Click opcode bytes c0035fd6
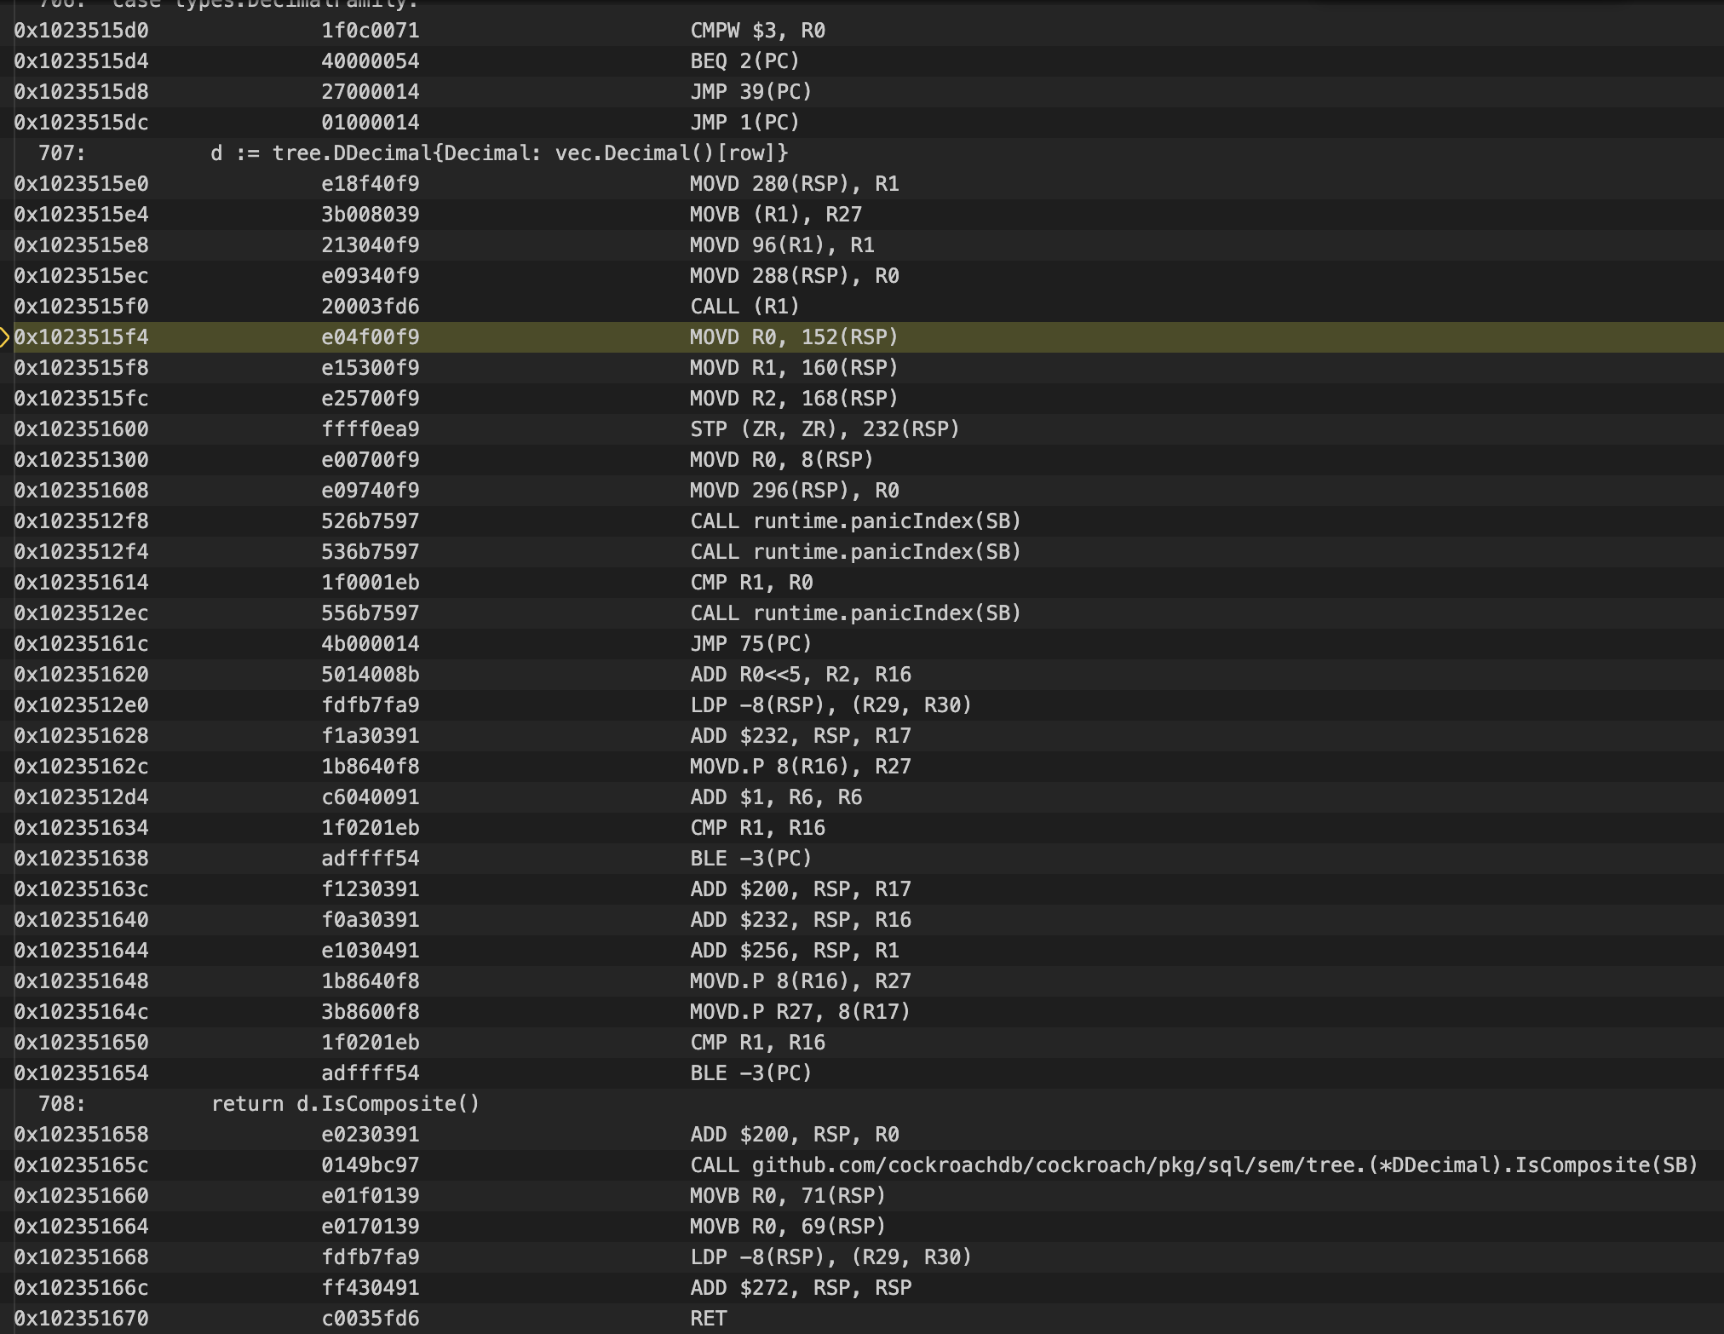Image resolution: width=1724 pixels, height=1334 pixels. pyautogui.click(x=370, y=1319)
